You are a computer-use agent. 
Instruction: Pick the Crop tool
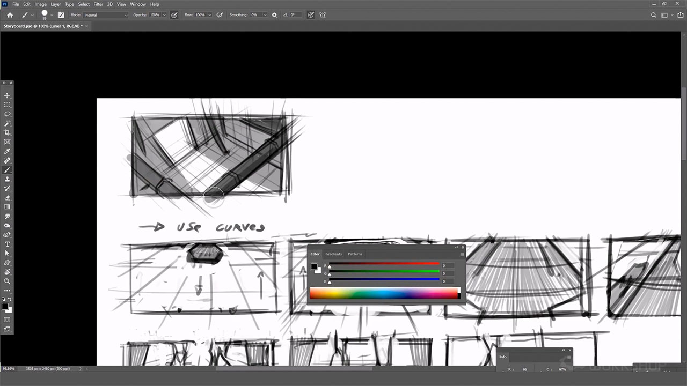pyautogui.click(x=8, y=132)
